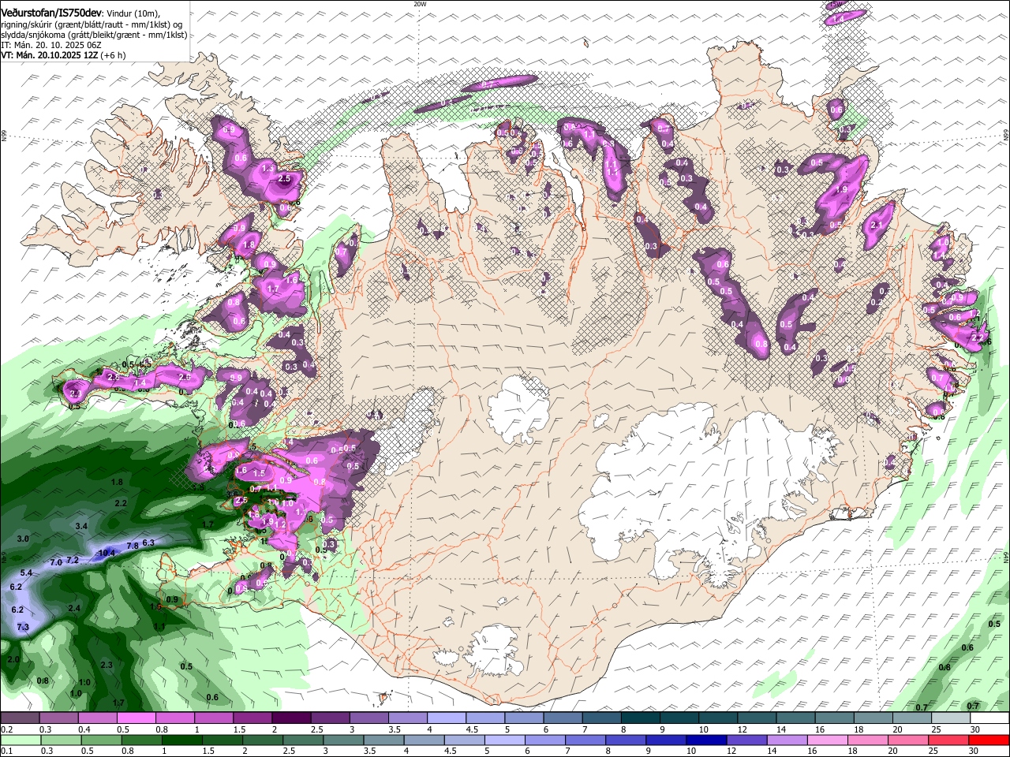
Task: Select the 1 dark green swatch in the bottom legend row
Action: [181, 740]
